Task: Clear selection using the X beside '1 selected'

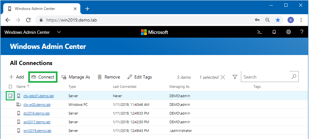Action: [x=223, y=77]
